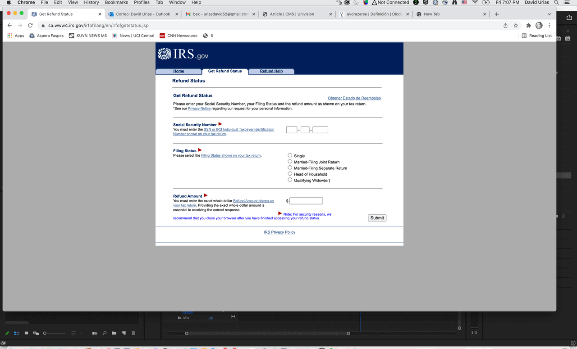Open Chrome's three-dot menu
The height and width of the screenshot is (349, 577).
point(549,26)
